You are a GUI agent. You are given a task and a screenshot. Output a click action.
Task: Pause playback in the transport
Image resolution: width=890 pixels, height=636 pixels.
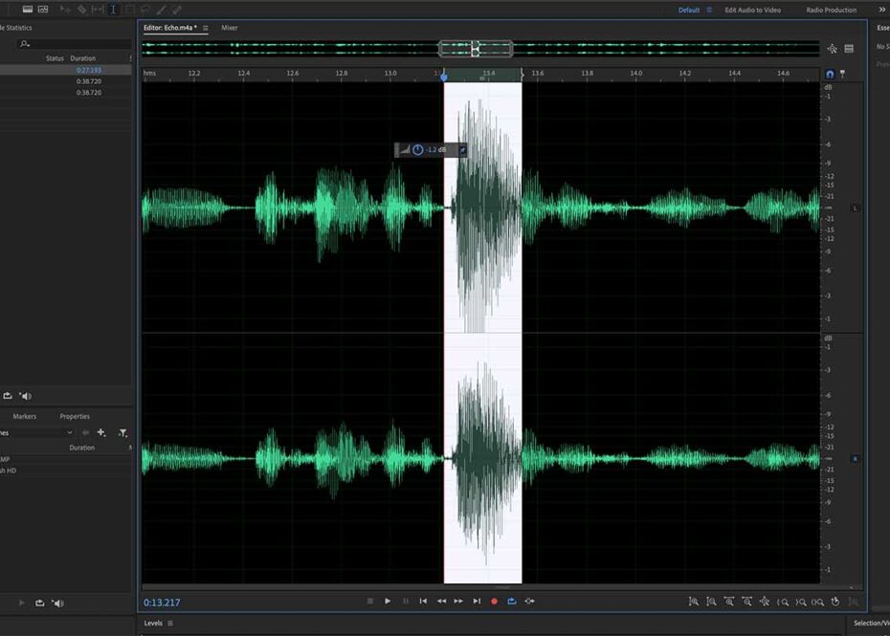pos(406,602)
